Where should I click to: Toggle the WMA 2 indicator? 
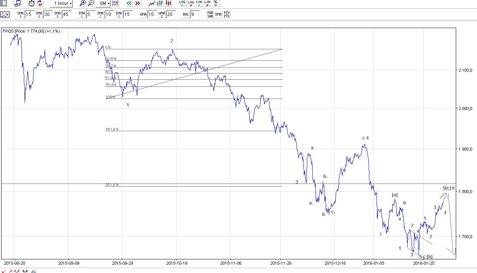pyautogui.click(x=161, y=14)
